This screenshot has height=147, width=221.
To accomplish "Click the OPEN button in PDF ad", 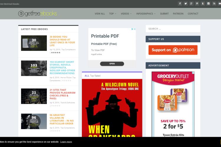I will tap(112, 64).
